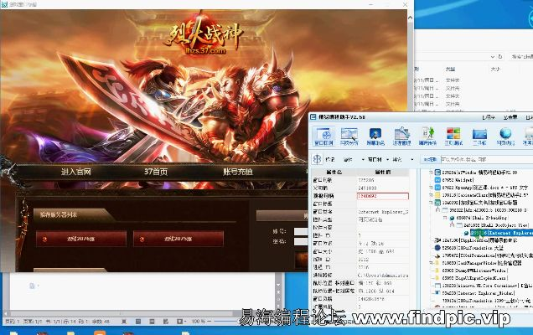Open 37首页 link on game page

point(156,172)
